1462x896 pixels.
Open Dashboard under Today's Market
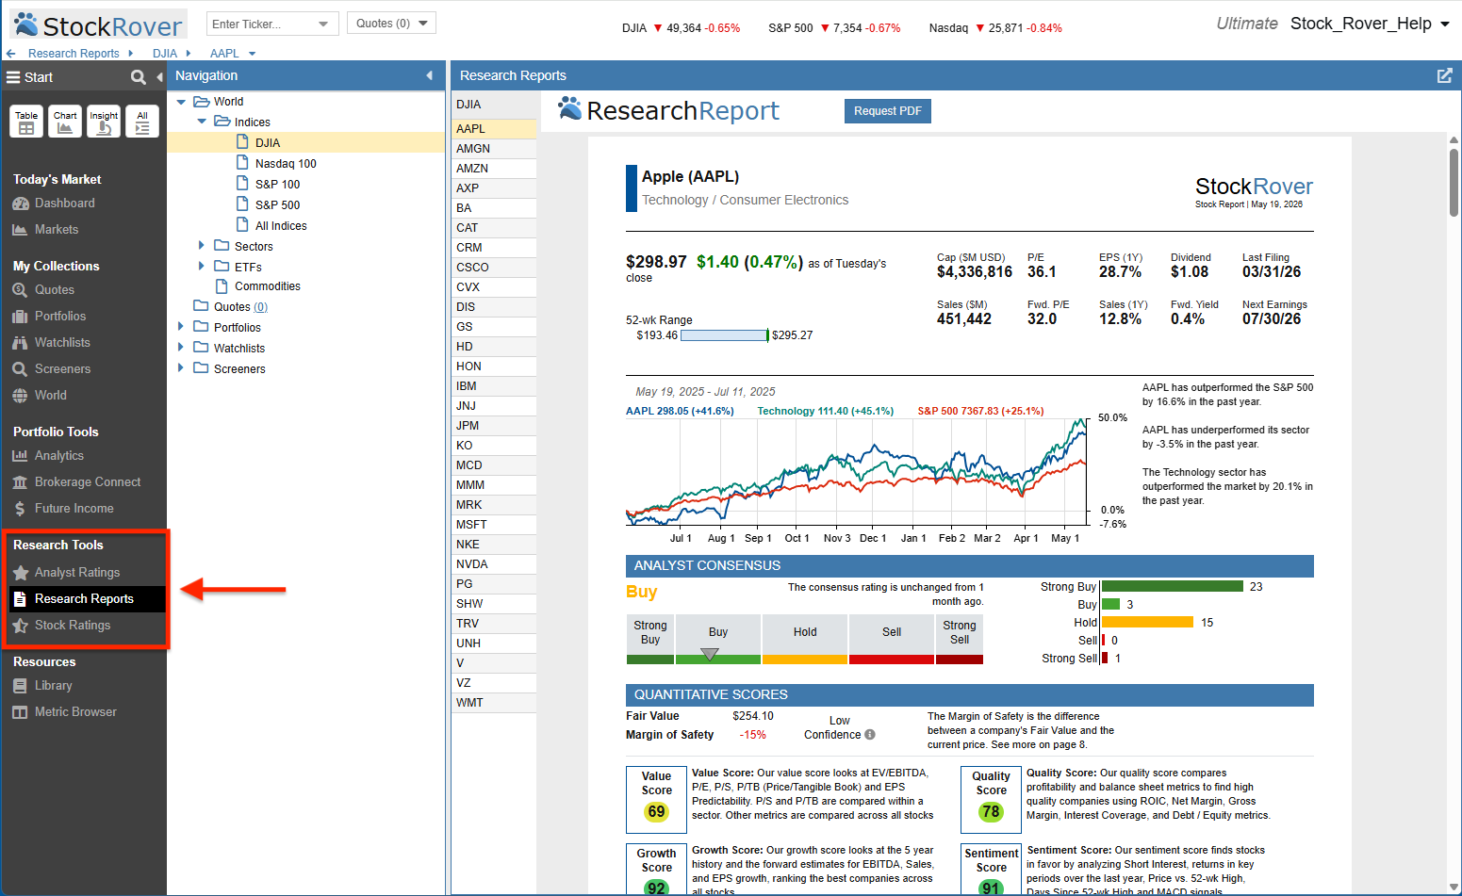coord(64,204)
